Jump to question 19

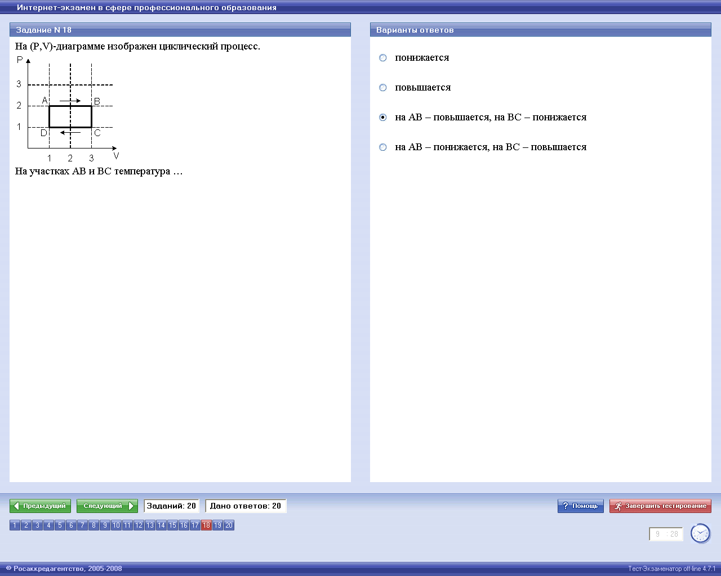click(217, 525)
